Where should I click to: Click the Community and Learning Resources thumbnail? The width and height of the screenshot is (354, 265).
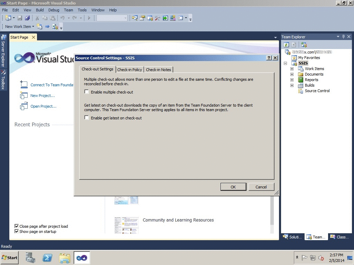coord(127,225)
